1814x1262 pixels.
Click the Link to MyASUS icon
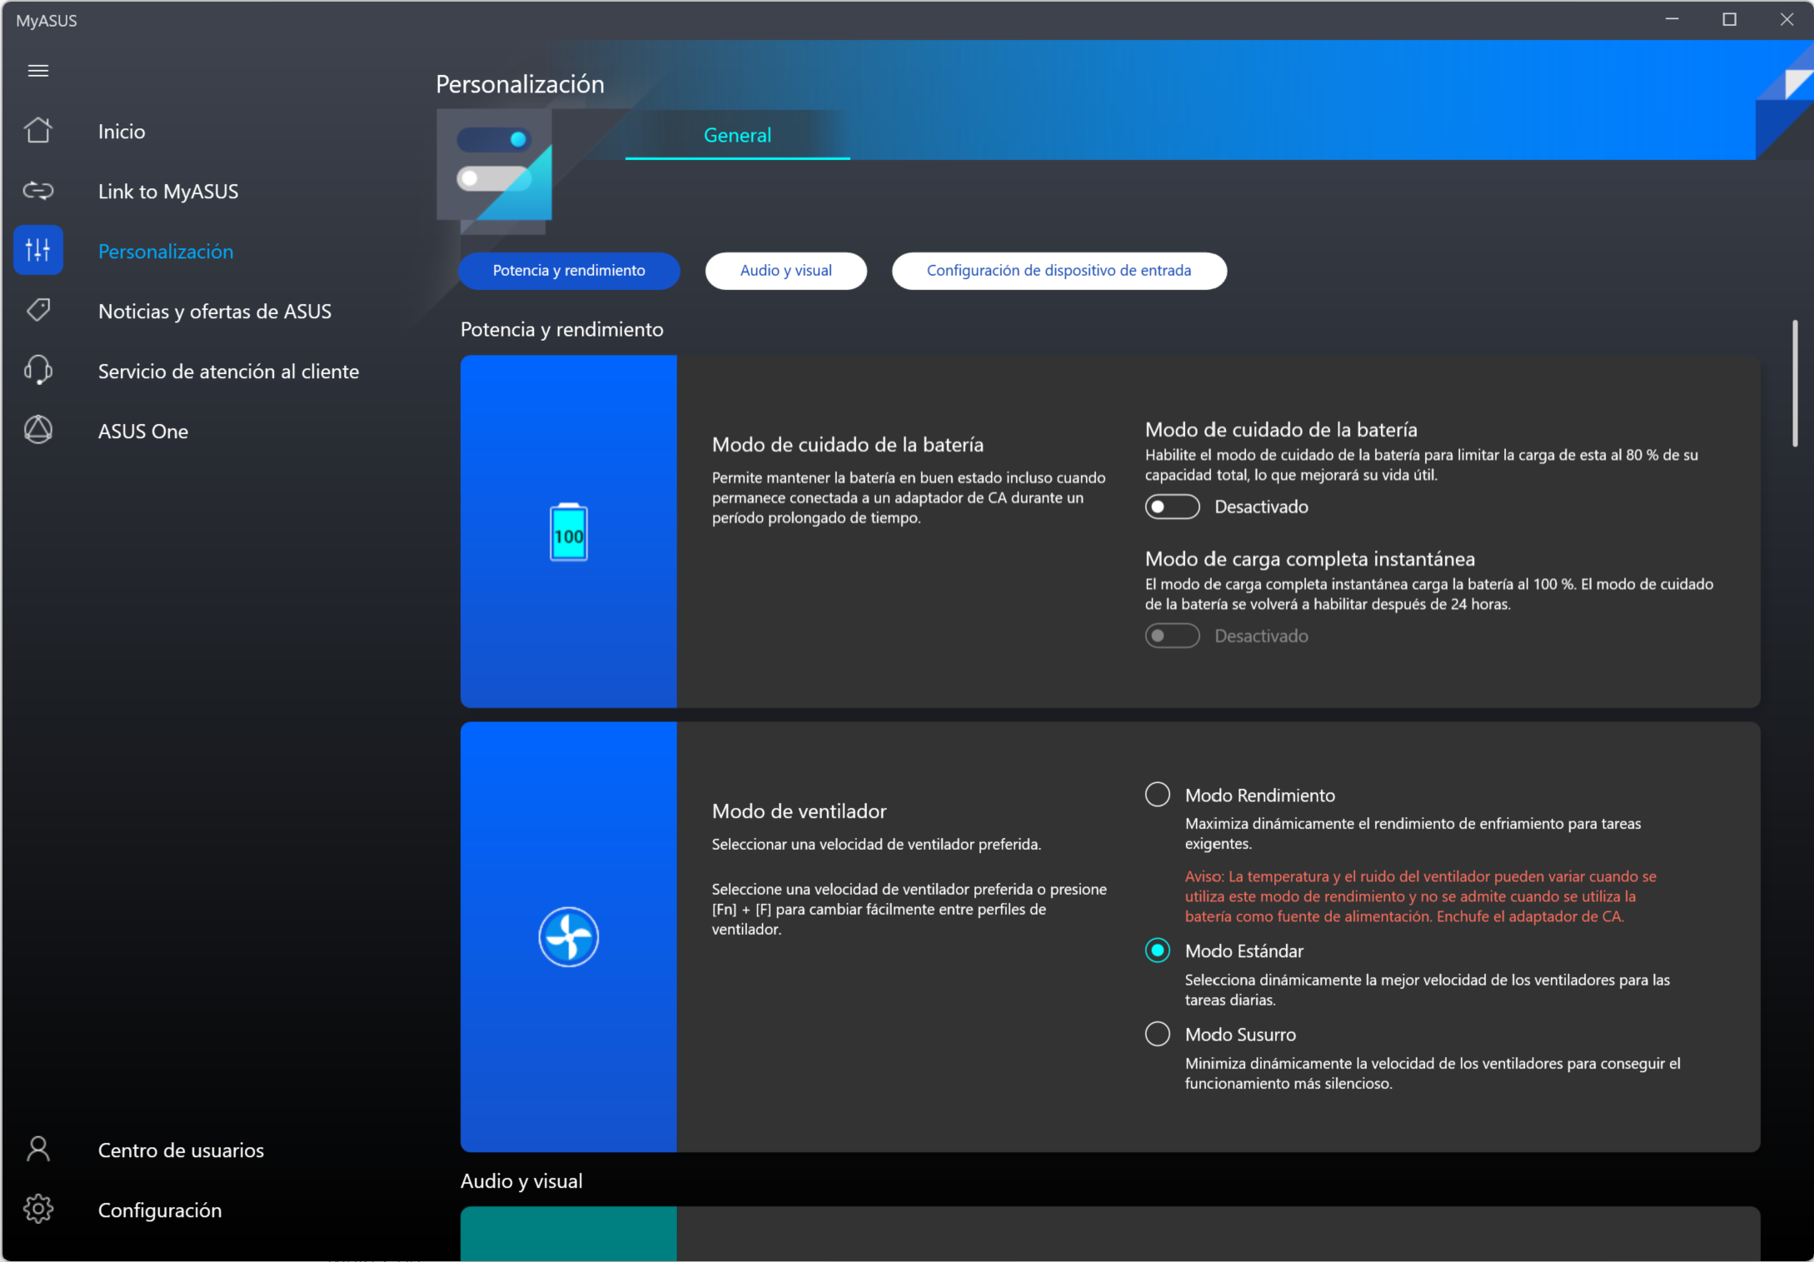tap(38, 191)
